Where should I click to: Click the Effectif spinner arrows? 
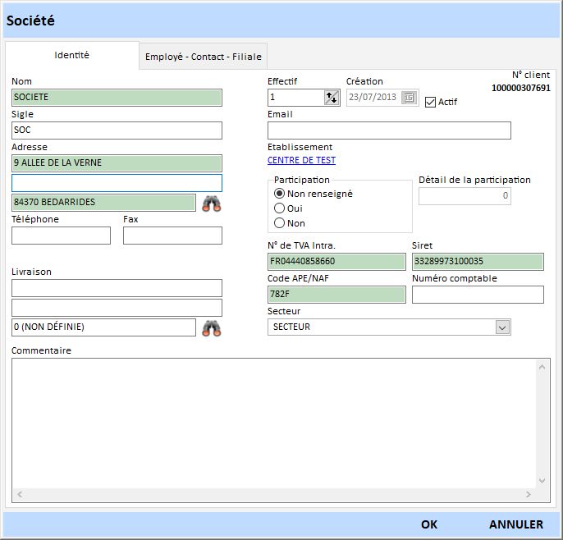point(332,98)
